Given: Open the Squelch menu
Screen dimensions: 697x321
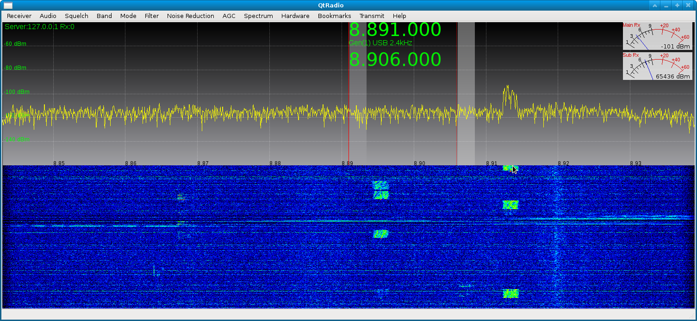Looking at the screenshot, I should (76, 16).
